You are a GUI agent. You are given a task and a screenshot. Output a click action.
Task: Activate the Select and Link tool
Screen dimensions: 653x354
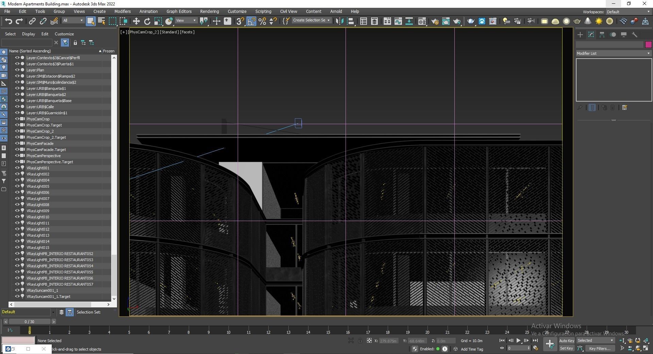tap(32, 21)
